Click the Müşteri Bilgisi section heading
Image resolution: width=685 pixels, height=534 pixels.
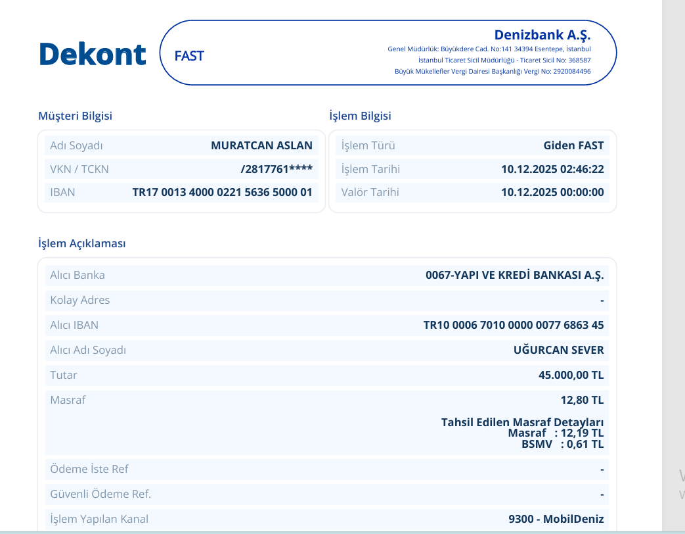75,116
